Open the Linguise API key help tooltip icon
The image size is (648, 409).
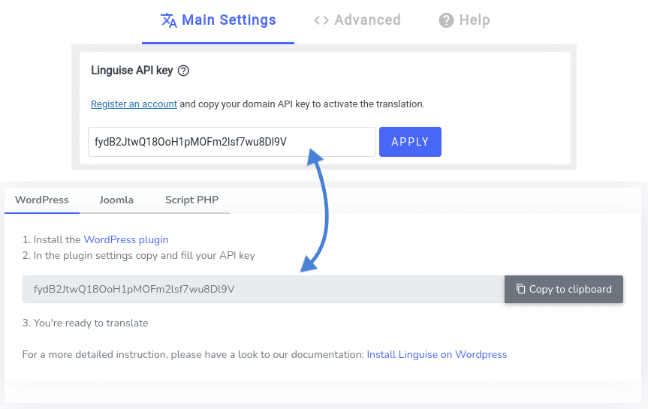coord(183,71)
